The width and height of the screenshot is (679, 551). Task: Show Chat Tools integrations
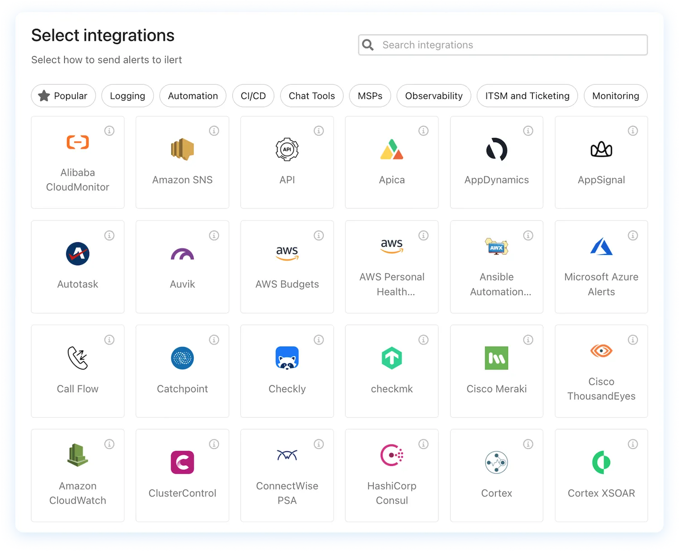pyautogui.click(x=312, y=96)
